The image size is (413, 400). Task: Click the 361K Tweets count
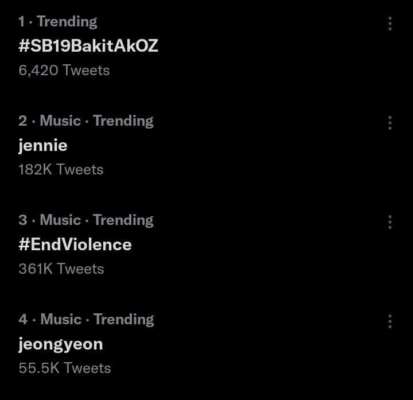(x=61, y=269)
